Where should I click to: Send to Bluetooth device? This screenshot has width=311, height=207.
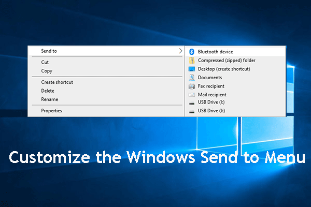tap(235, 52)
